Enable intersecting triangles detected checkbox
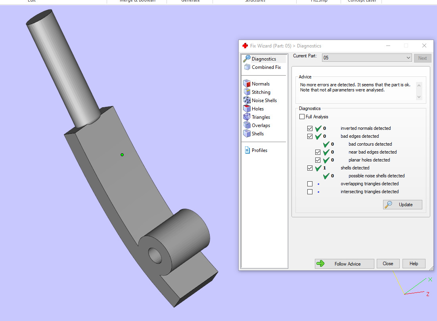 (310, 192)
